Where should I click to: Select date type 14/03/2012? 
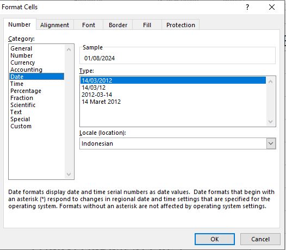(x=173, y=80)
